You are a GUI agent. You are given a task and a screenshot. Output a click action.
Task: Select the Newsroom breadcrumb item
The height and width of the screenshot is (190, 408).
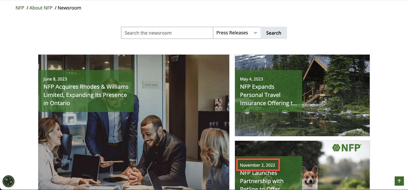click(x=69, y=8)
